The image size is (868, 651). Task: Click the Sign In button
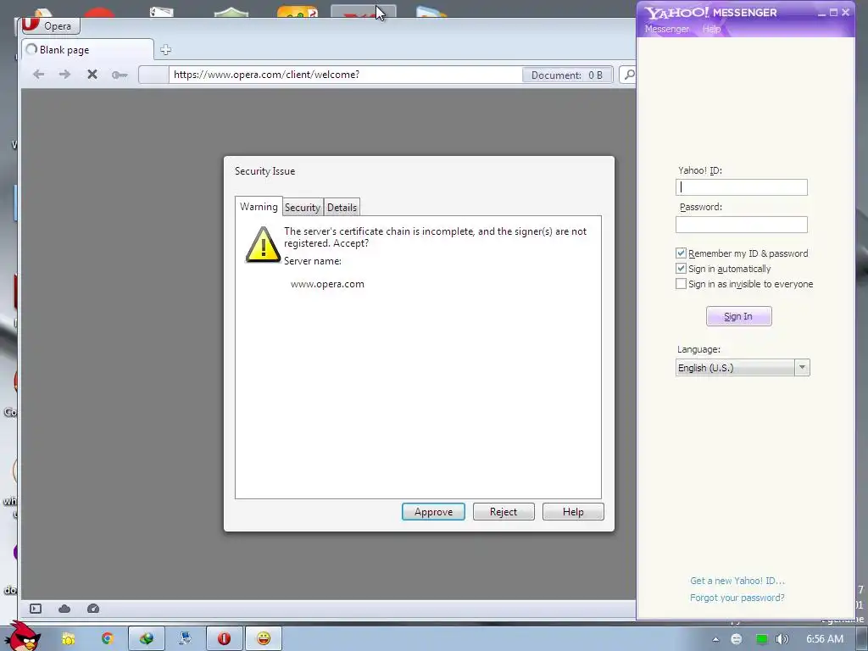click(738, 316)
